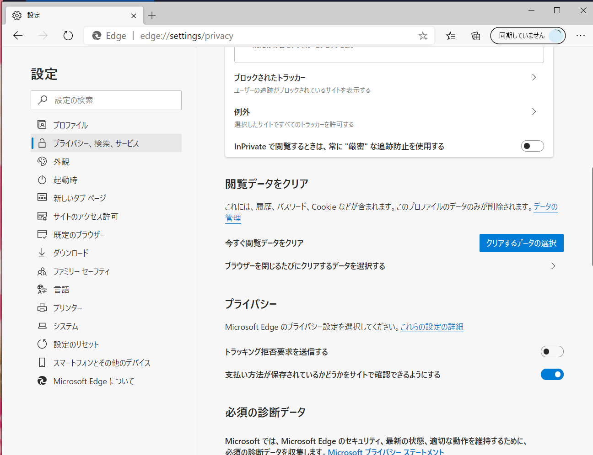Click the 設定の検索 search field

106,100
